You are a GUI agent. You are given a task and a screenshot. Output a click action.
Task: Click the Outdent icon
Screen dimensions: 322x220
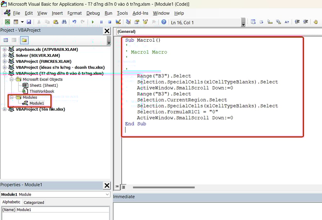point(306,22)
